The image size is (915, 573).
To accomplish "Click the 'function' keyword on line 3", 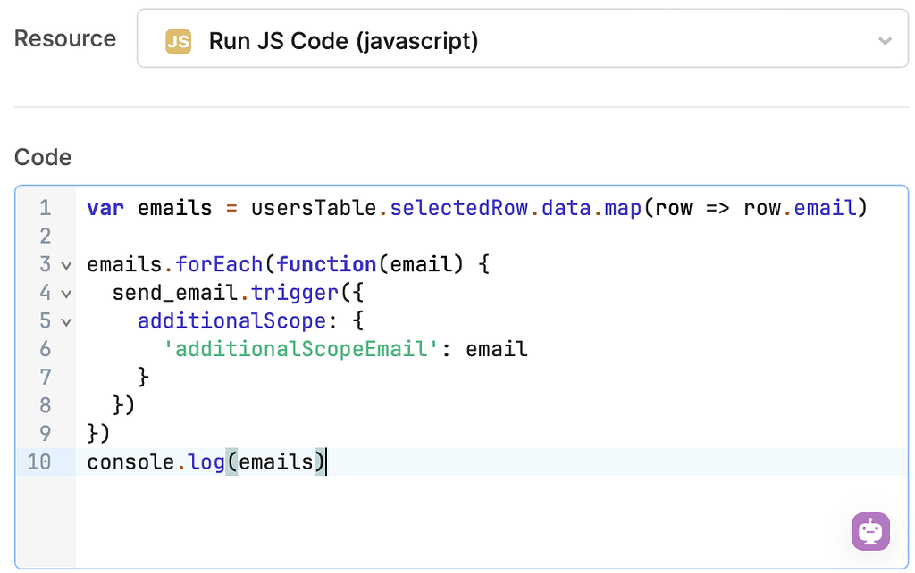I will tap(326, 265).
